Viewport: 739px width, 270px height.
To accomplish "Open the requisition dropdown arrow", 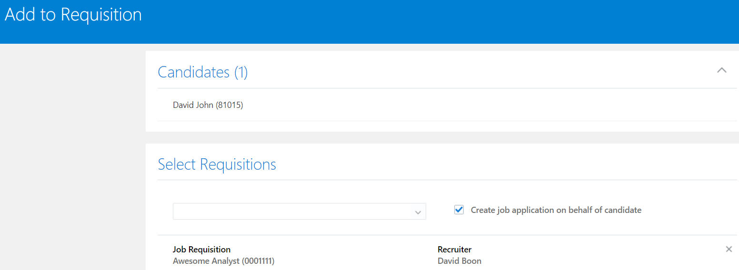I will pyautogui.click(x=418, y=212).
